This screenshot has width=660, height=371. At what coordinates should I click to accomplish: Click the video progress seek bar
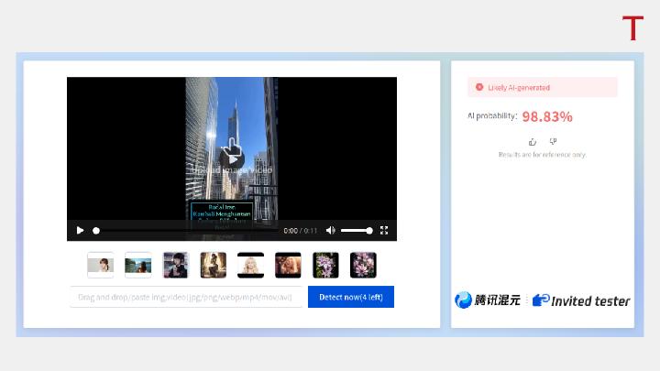point(183,231)
